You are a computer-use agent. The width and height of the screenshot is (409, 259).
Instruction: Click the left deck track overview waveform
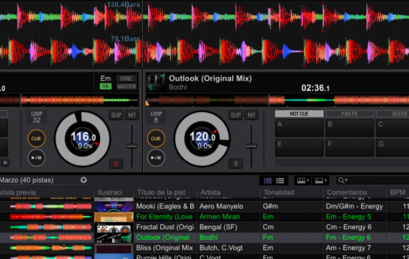click(x=69, y=100)
